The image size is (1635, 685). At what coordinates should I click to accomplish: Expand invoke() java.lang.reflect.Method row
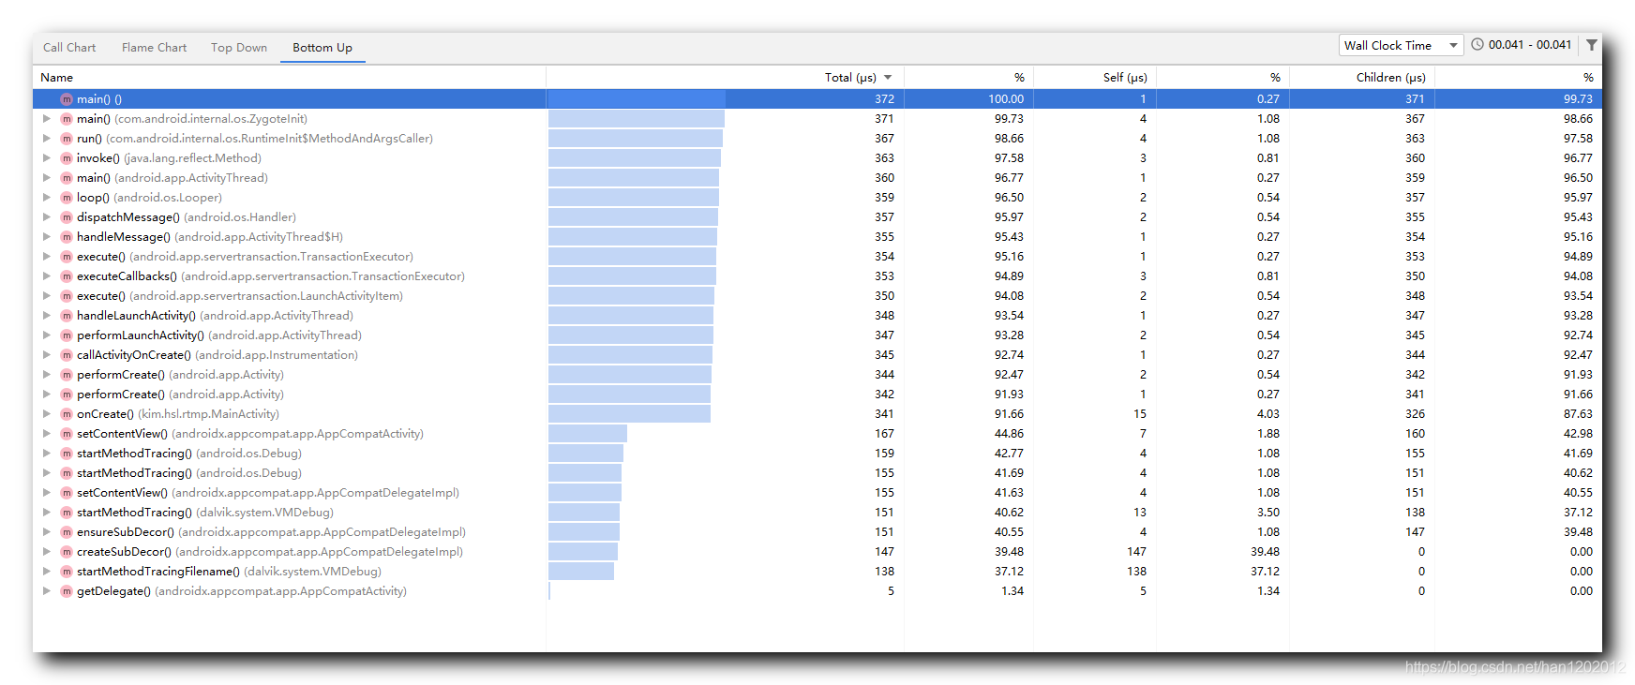[x=46, y=158]
